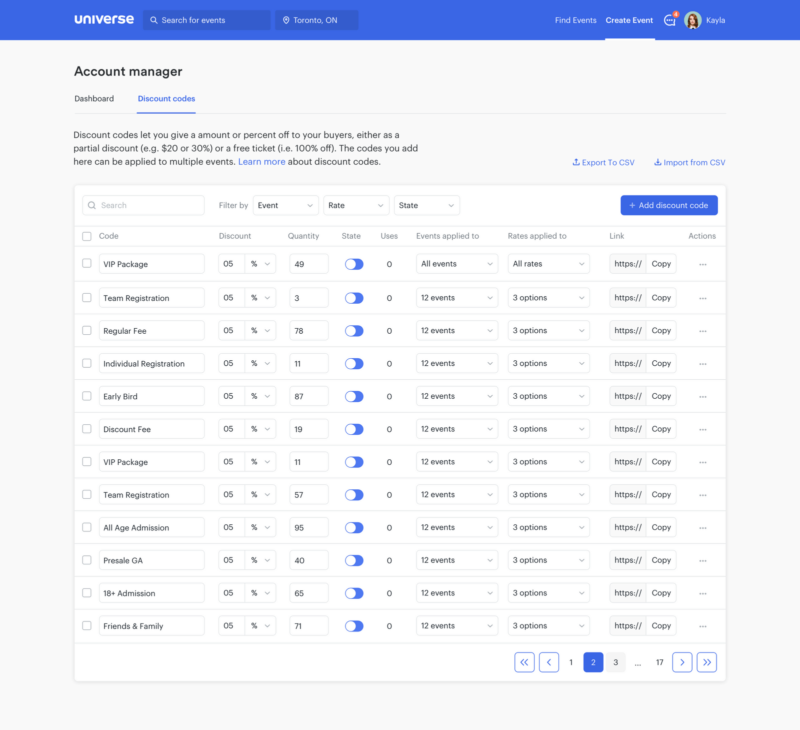Open the Event filter dropdown
The height and width of the screenshot is (730, 800).
285,205
